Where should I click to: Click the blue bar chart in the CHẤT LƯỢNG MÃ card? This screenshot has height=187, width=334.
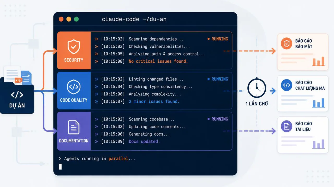[x=318, y=103]
